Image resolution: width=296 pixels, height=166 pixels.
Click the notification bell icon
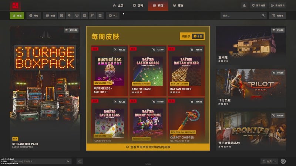(244, 6)
